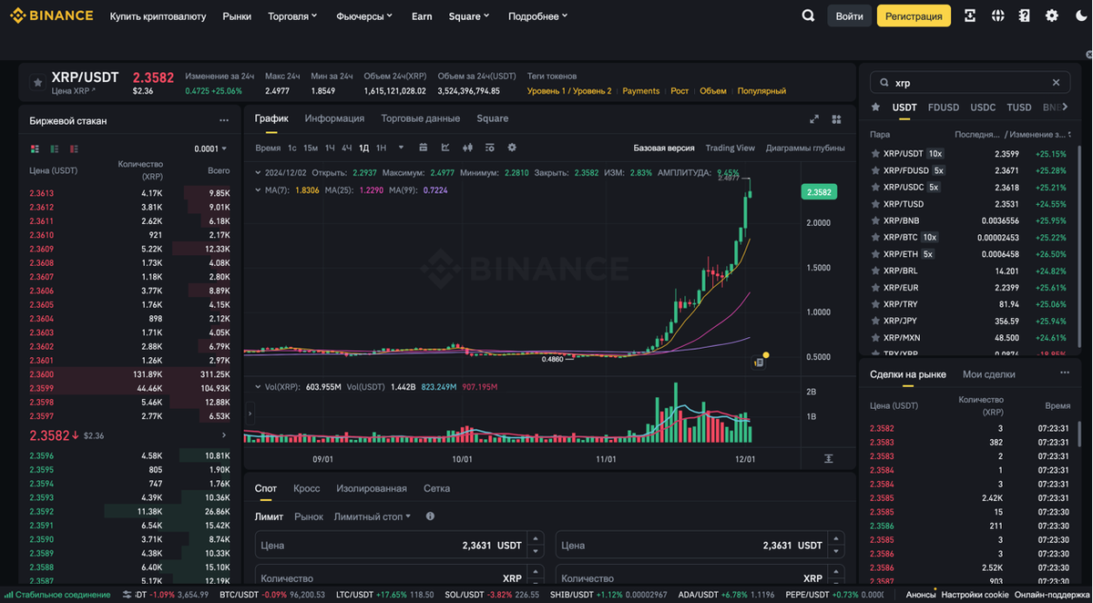Open the language globe icon
Image resolution: width=1093 pixels, height=603 pixels.
997,15
